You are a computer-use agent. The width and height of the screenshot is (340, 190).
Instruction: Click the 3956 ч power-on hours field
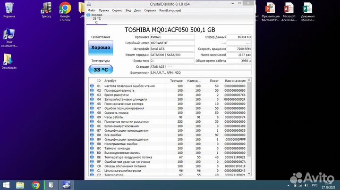pos(239,61)
